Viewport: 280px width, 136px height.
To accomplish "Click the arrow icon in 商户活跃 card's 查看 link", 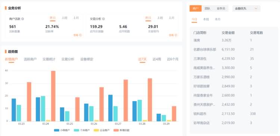I will (x=80, y=35).
